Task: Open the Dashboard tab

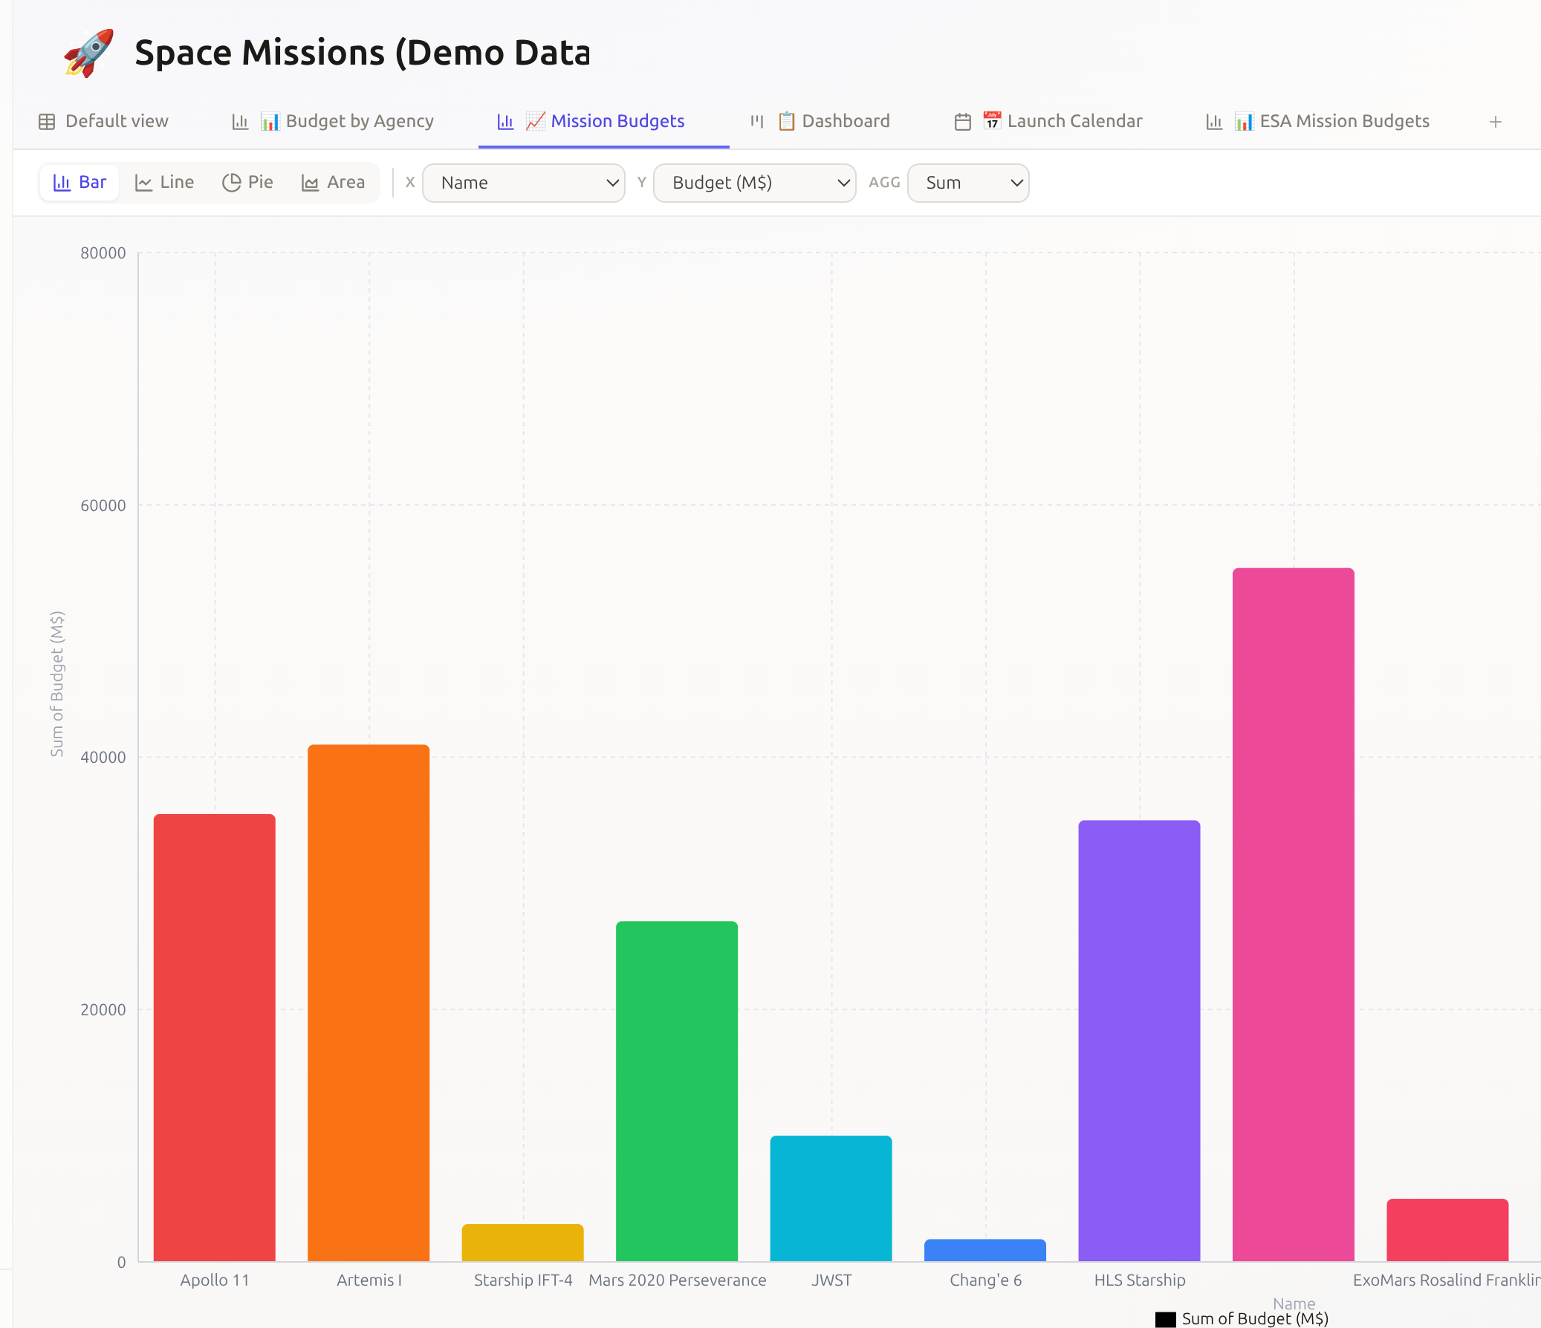Action: point(820,121)
